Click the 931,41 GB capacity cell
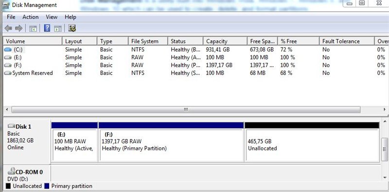 coord(218,50)
